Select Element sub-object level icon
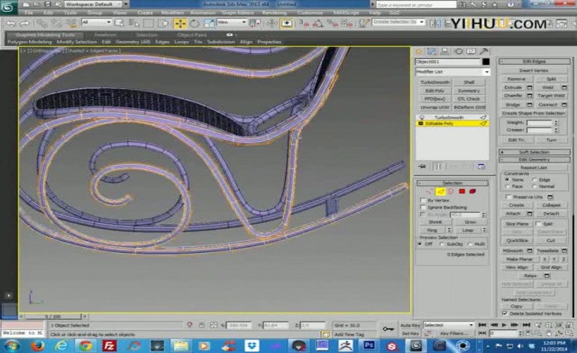The height and width of the screenshot is (353, 577). [473, 191]
